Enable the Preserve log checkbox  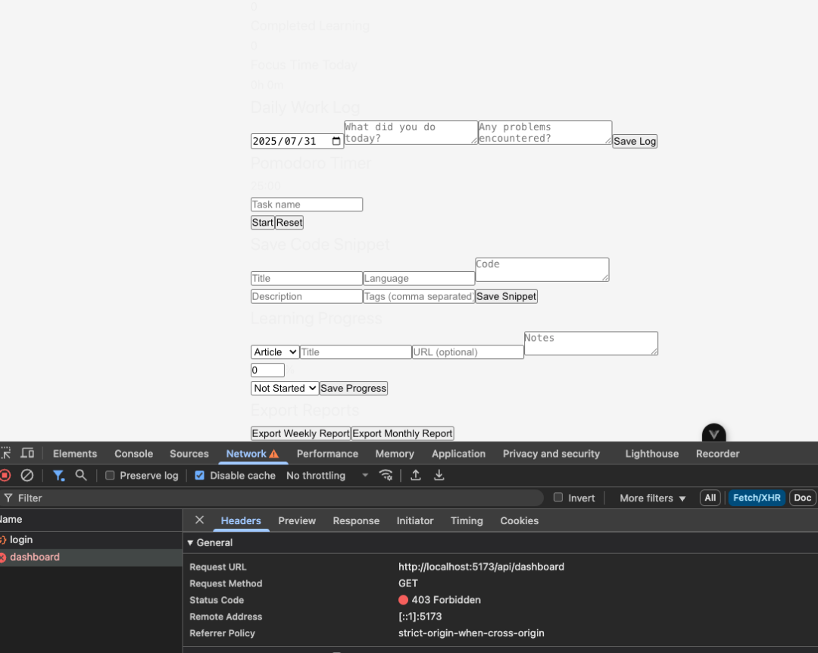point(110,475)
